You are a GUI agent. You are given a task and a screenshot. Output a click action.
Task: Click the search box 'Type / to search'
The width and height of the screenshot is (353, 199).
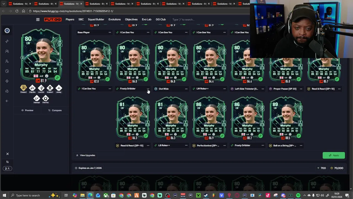pyautogui.click(x=210, y=20)
